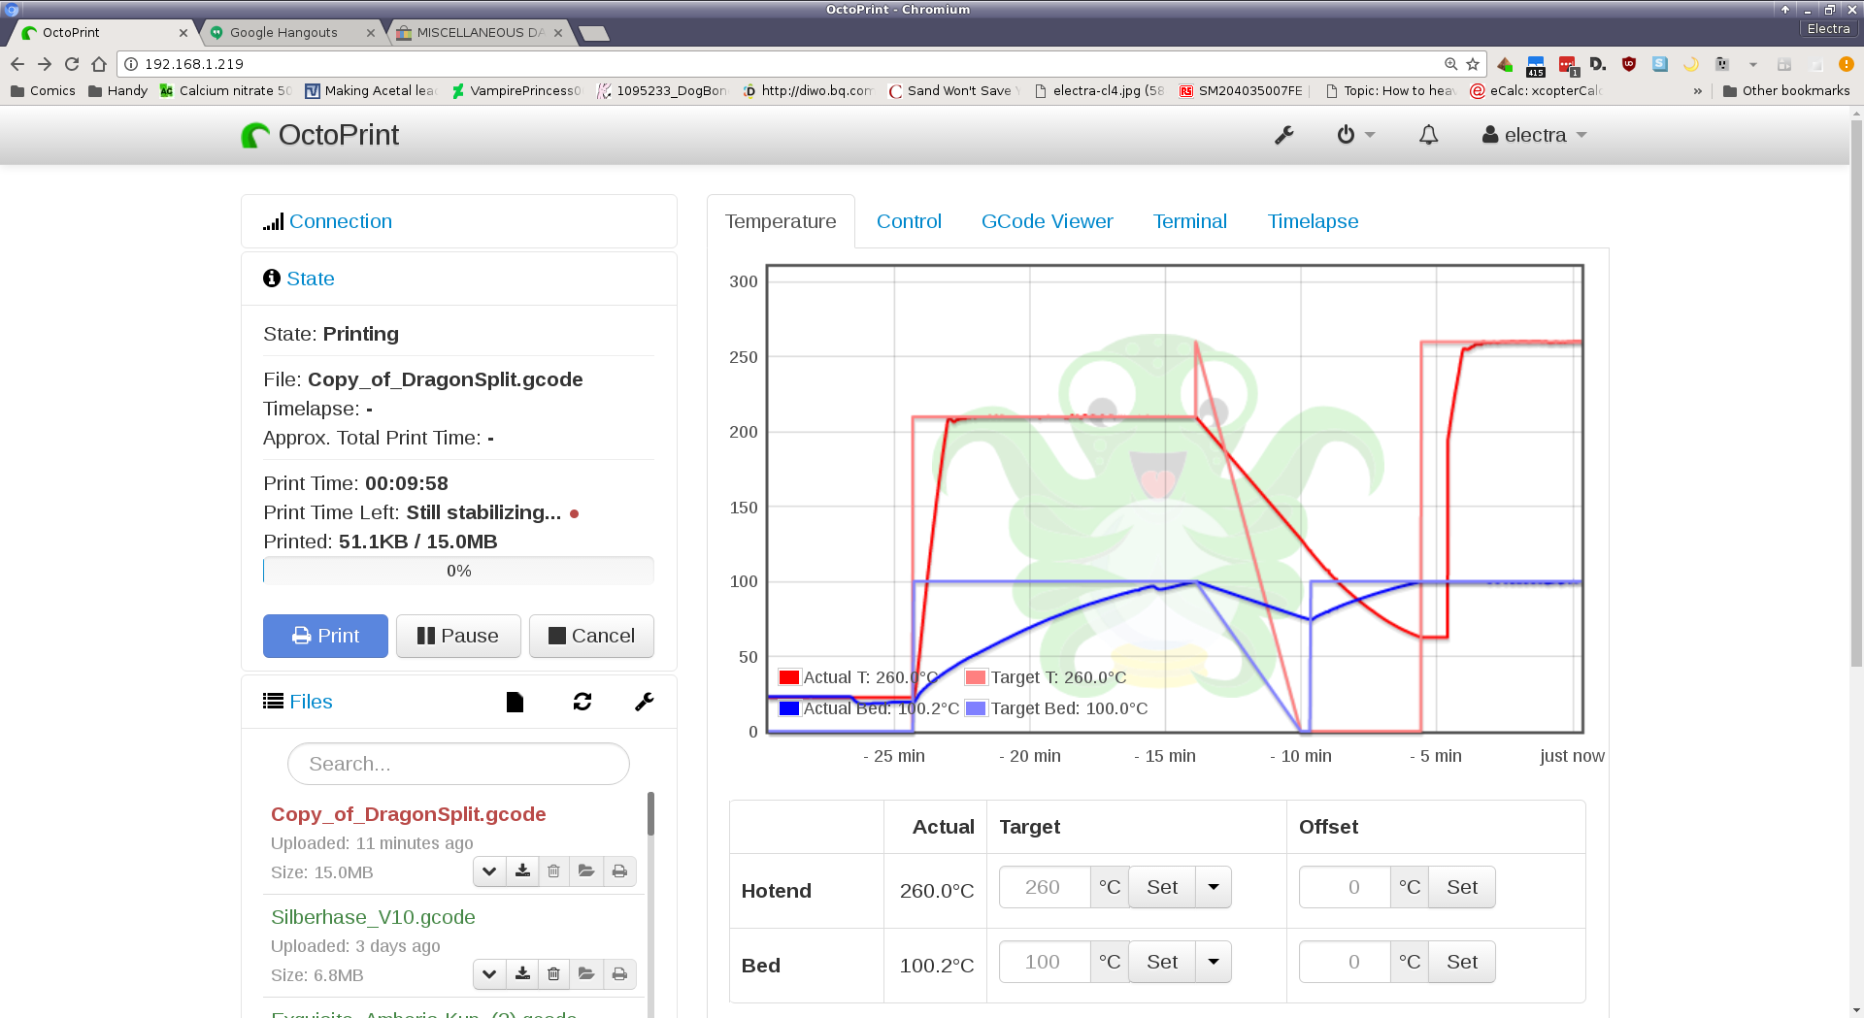Pause the current print job
Viewport: 1864px width, 1018px height.
pyautogui.click(x=458, y=636)
